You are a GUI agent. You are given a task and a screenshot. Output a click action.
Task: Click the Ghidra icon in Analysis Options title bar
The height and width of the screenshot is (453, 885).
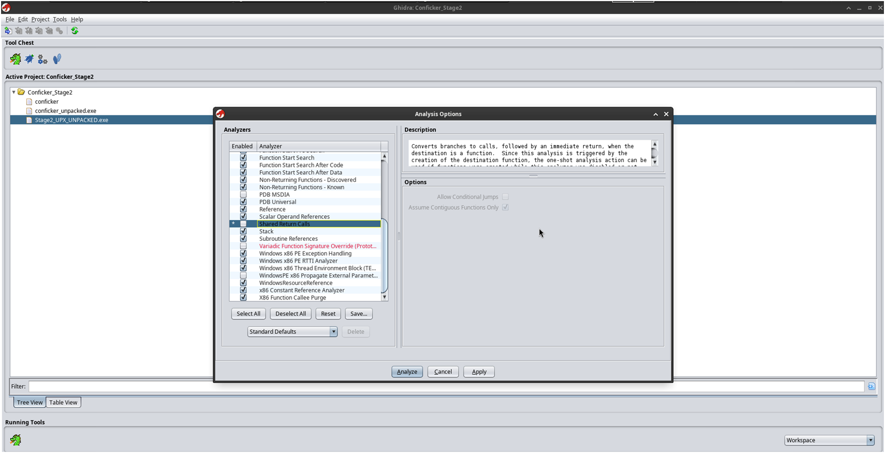(x=220, y=114)
